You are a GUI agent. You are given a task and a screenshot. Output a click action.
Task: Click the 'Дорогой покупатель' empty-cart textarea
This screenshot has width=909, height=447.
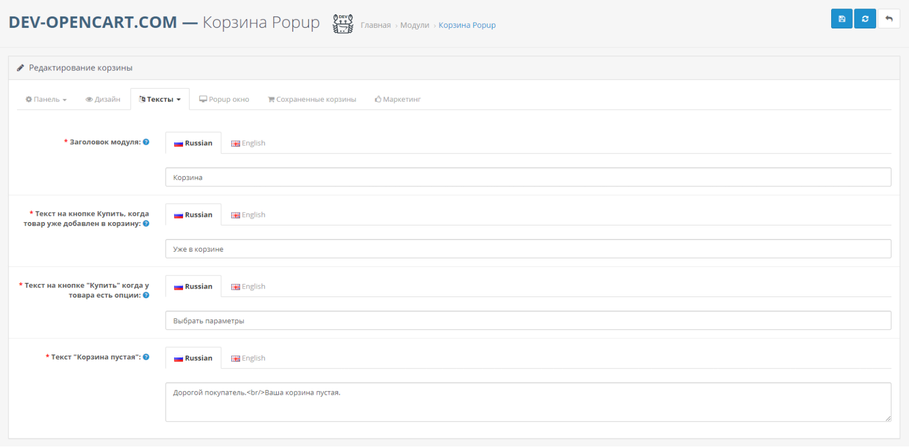[x=528, y=402]
